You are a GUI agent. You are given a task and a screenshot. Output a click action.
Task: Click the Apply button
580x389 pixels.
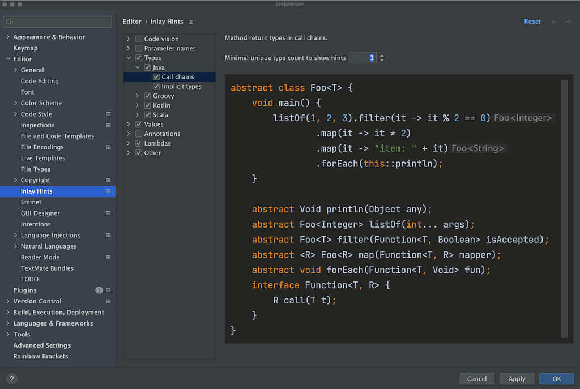point(517,379)
